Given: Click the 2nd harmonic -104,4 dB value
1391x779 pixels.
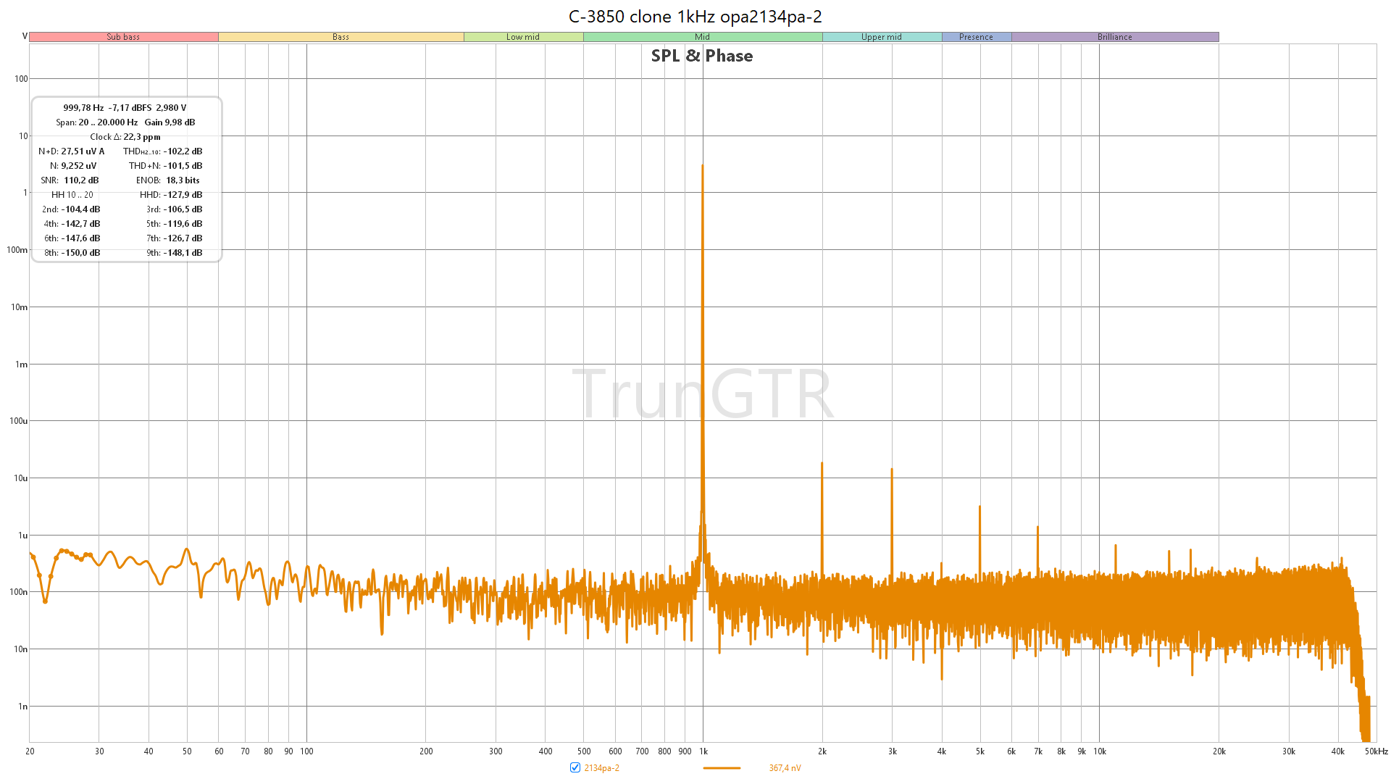Looking at the screenshot, I should coord(81,209).
